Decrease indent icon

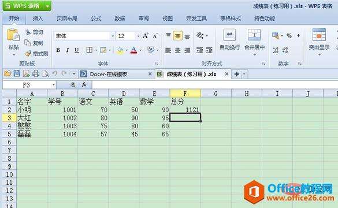[x=199, y=50]
